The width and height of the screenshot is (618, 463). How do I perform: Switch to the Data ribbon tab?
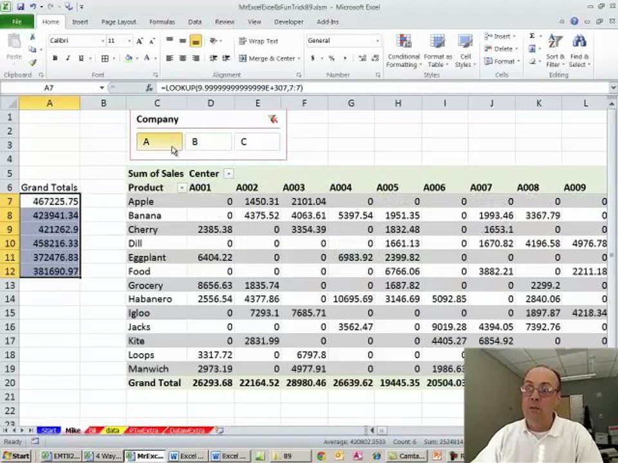pos(194,22)
